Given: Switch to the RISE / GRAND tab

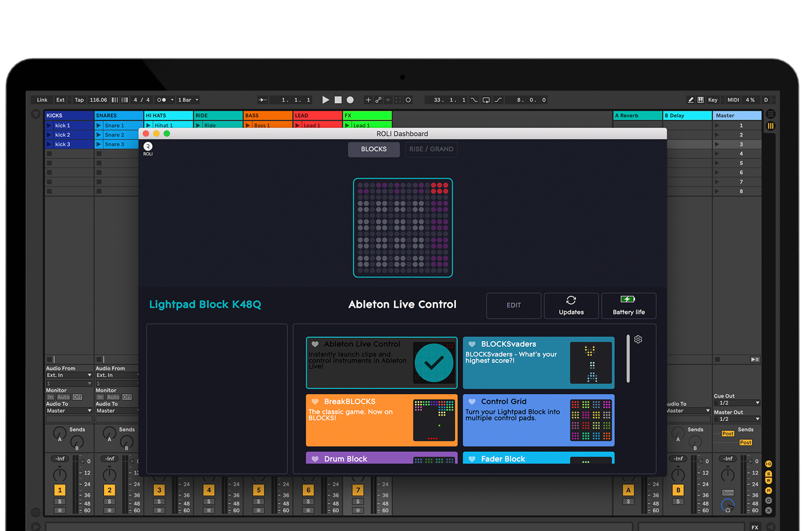Looking at the screenshot, I should click(x=431, y=149).
